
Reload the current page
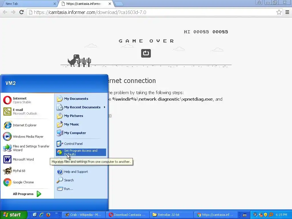(22, 12)
